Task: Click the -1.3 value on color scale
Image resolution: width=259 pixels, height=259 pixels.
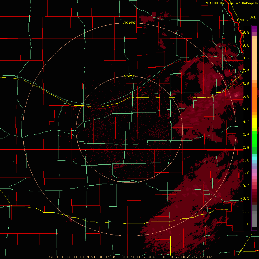Action: coord(245,211)
